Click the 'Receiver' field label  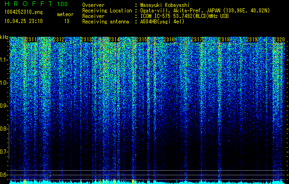(93, 16)
